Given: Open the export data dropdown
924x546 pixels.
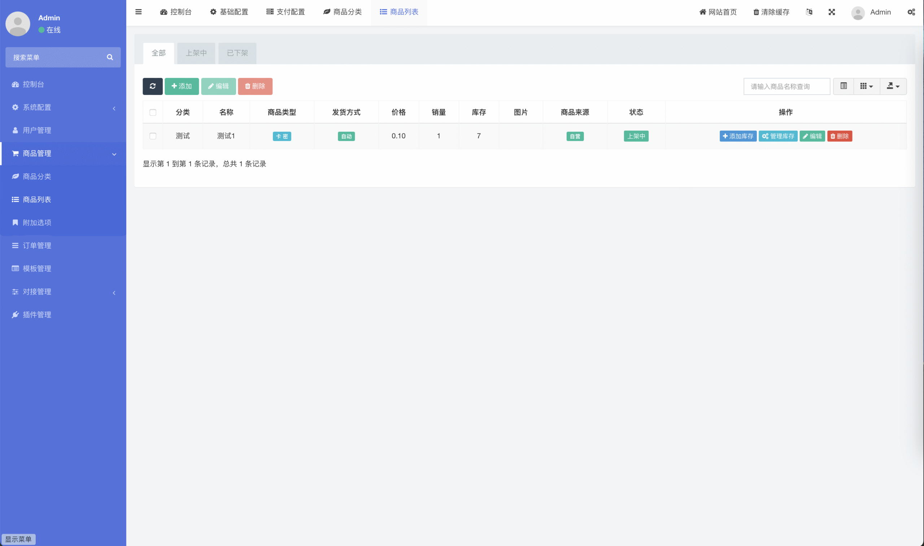Looking at the screenshot, I should (x=893, y=86).
